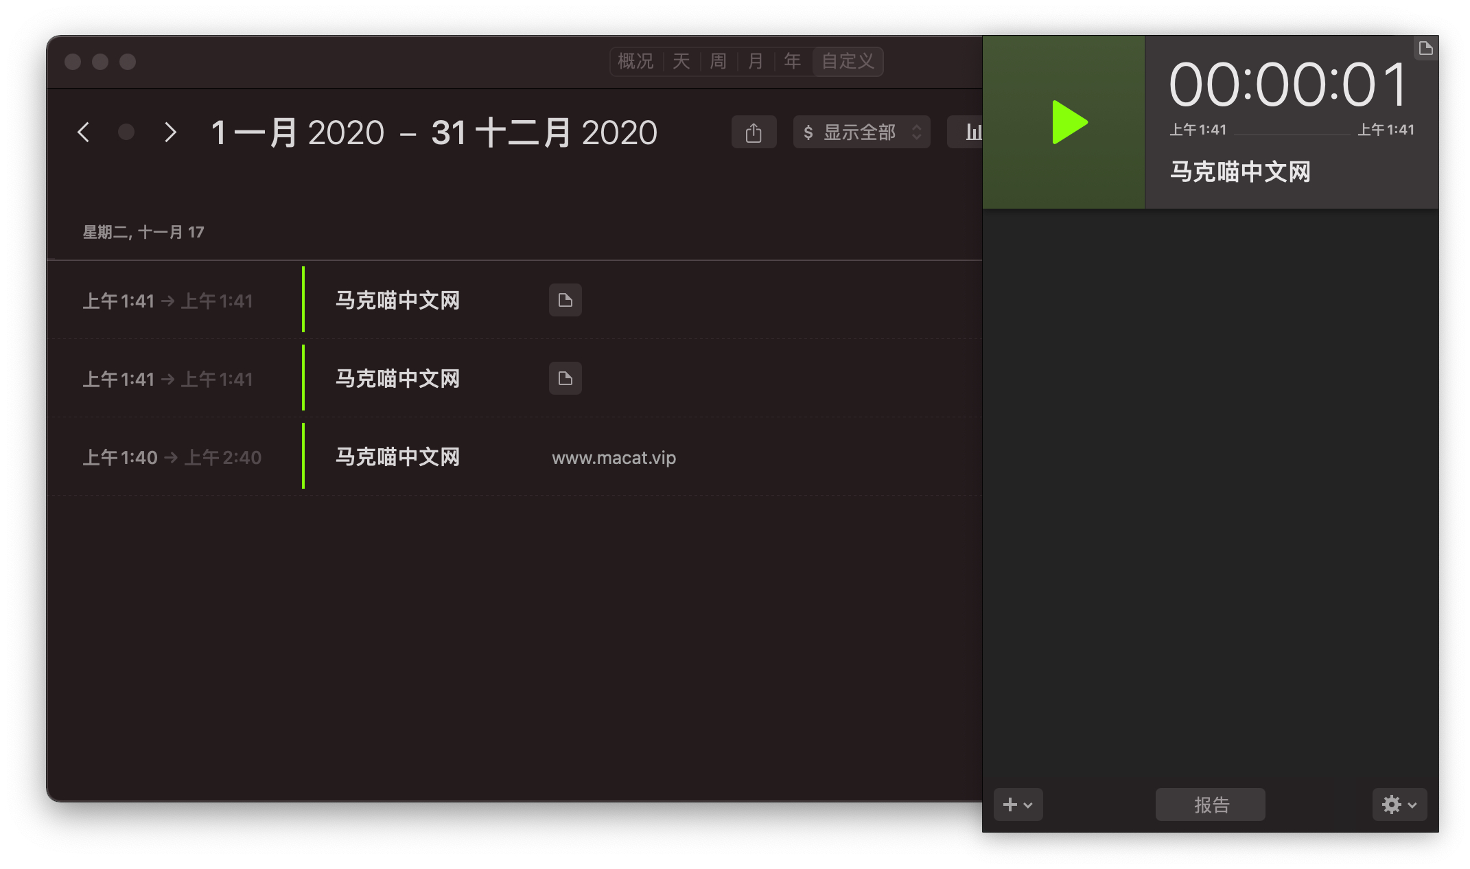Go to next date range arrow
1470x869 pixels.
point(171,132)
